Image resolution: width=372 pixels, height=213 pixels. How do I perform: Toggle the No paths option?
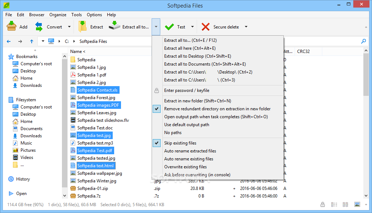[173, 133]
